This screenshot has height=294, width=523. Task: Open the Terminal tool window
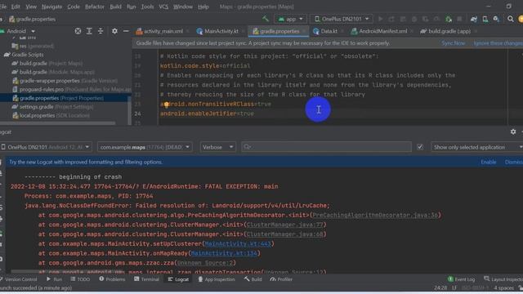point(146,279)
